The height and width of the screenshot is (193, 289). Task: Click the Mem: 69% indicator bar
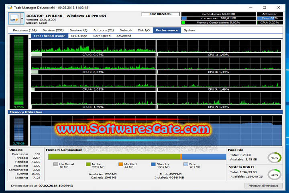pyautogui.click(x=270, y=18)
